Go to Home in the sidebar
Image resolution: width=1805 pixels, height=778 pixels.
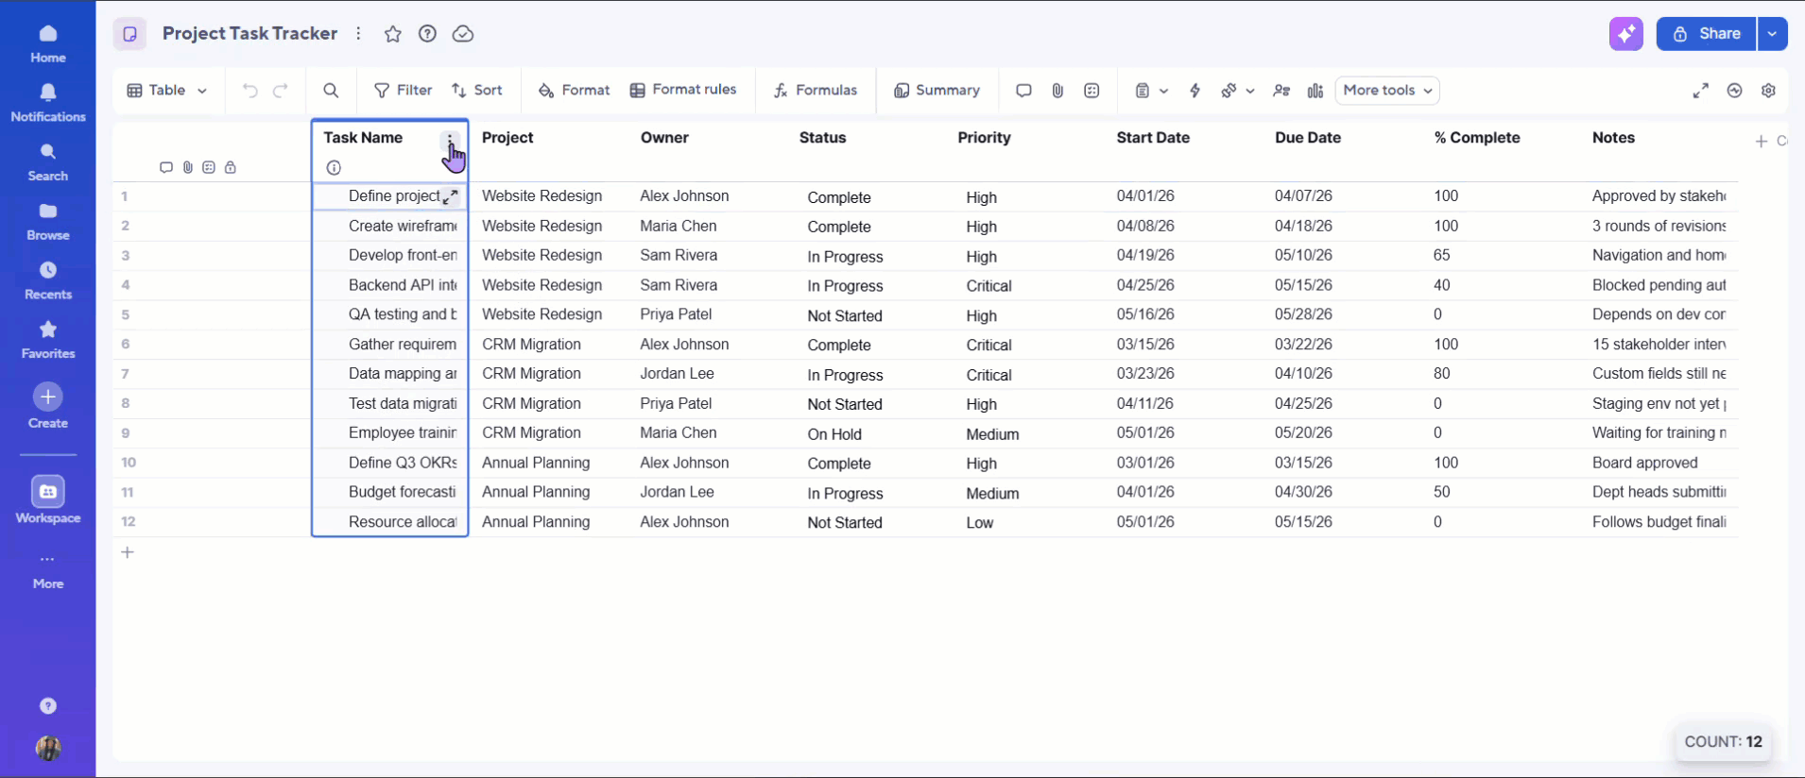click(x=47, y=43)
